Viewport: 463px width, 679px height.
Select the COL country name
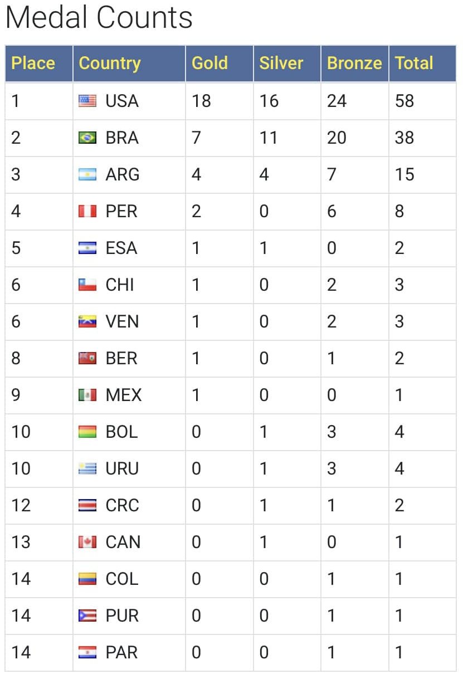point(121,579)
